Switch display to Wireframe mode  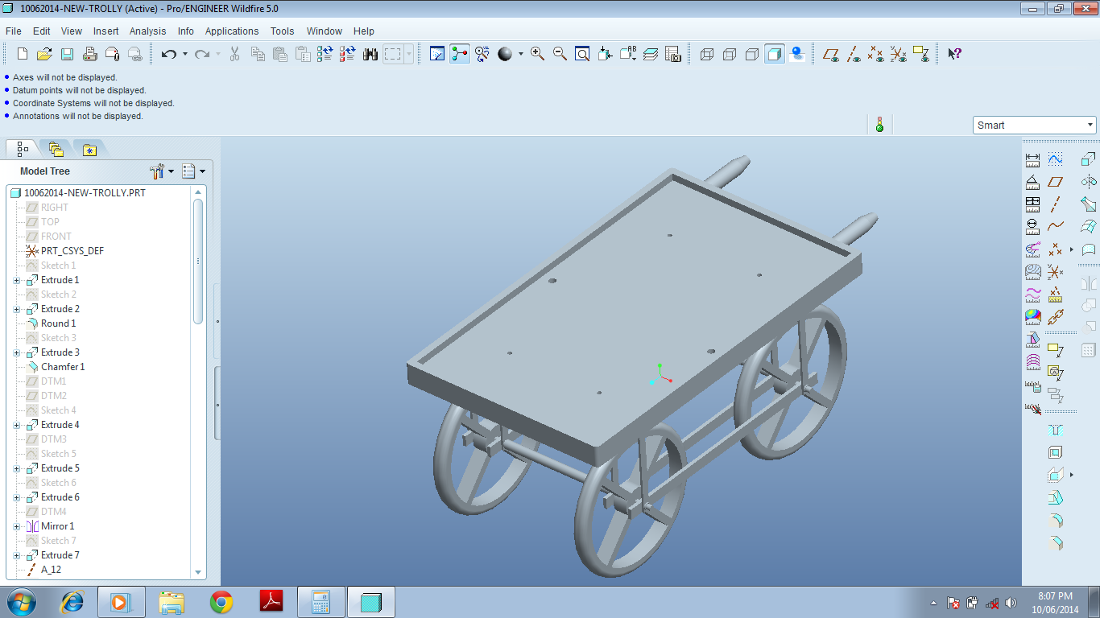(x=707, y=54)
